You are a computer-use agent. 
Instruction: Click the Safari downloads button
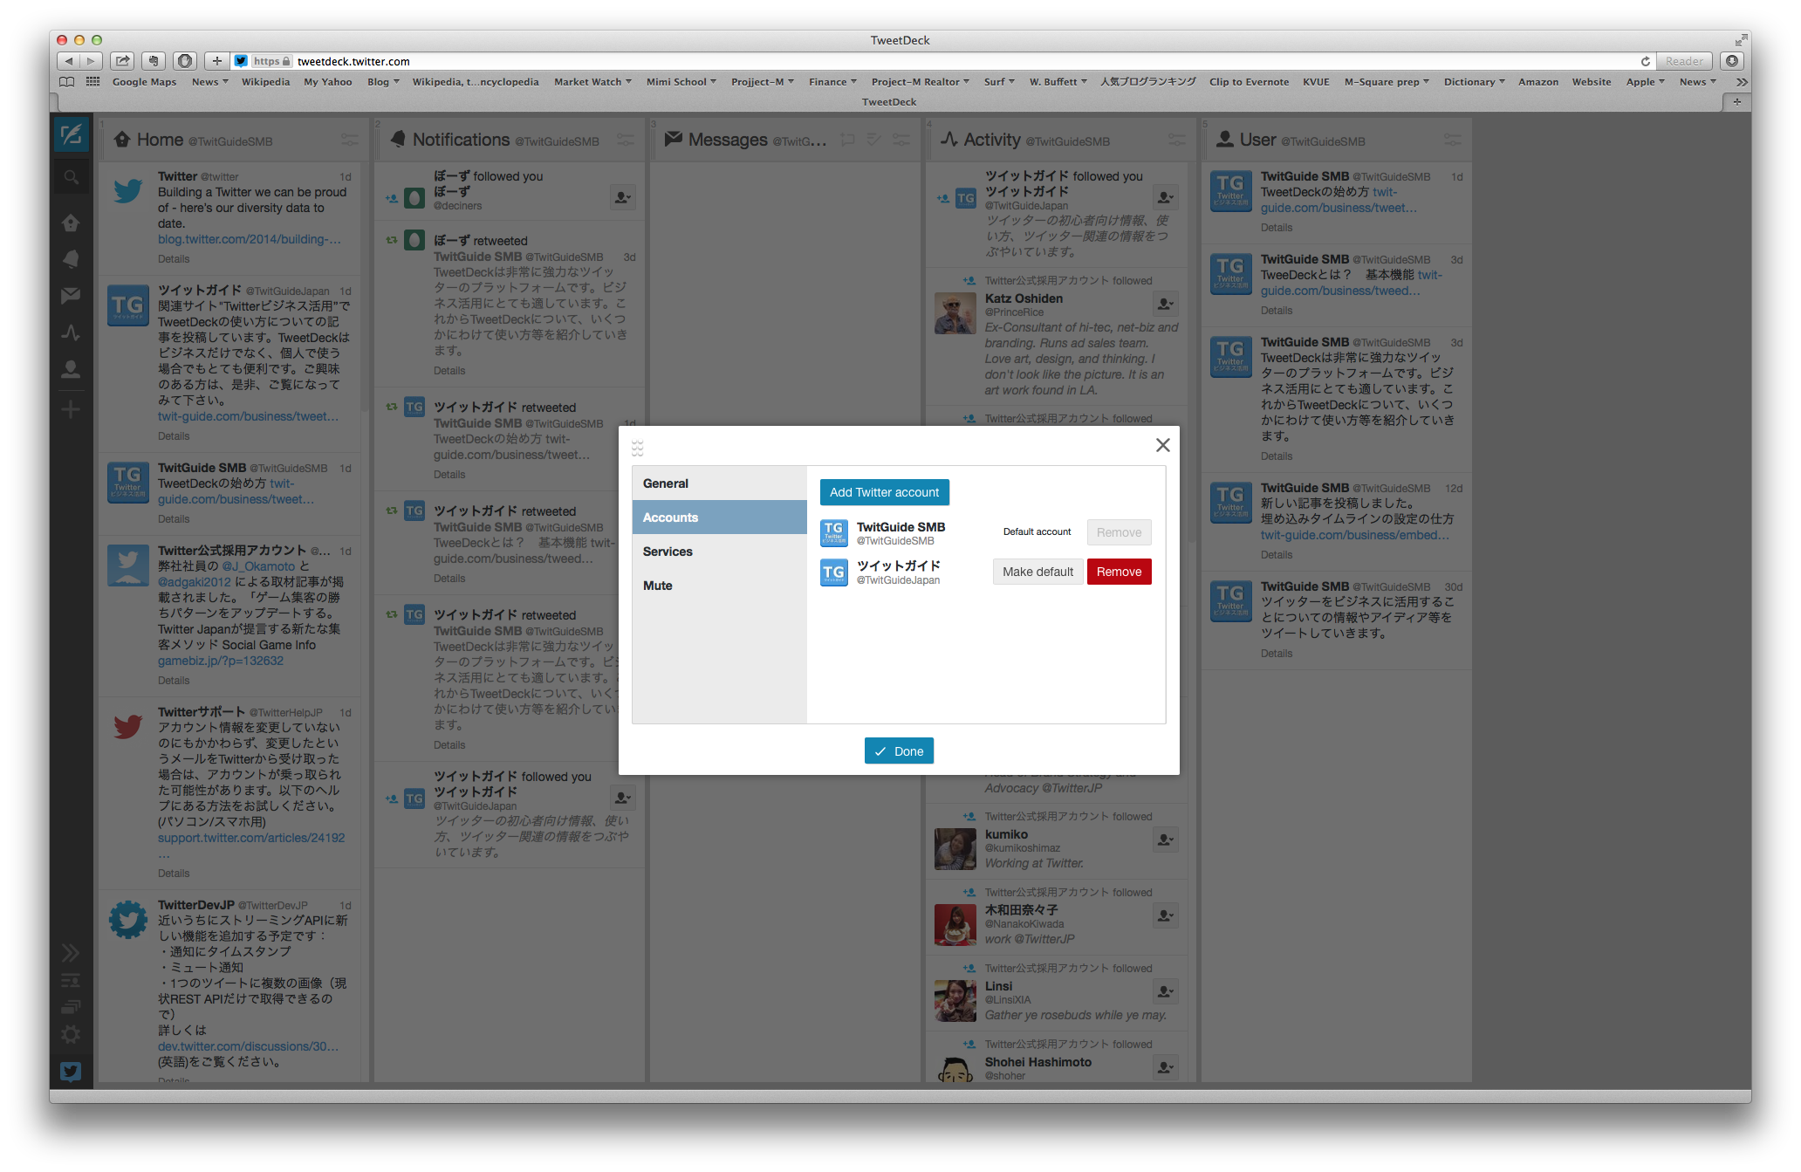point(1732,61)
